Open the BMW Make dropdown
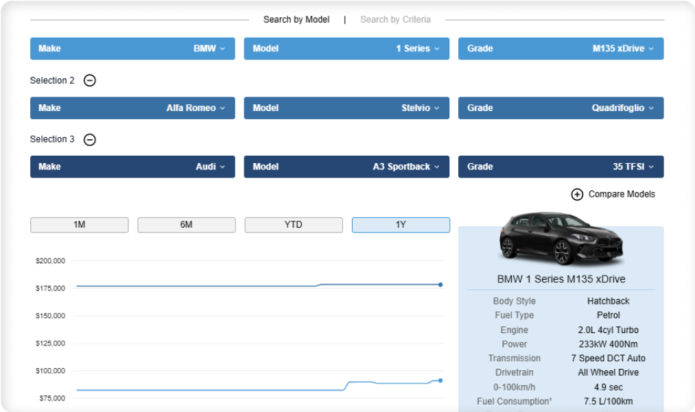695x412 pixels. tap(132, 49)
